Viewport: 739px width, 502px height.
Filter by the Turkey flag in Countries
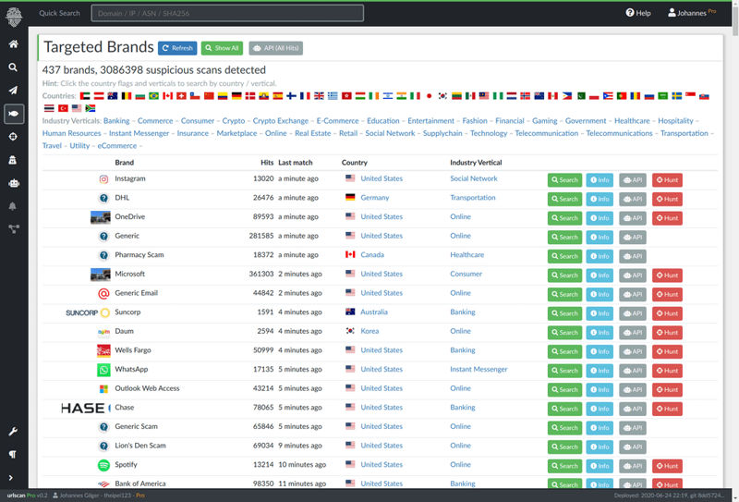click(x=63, y=108)
